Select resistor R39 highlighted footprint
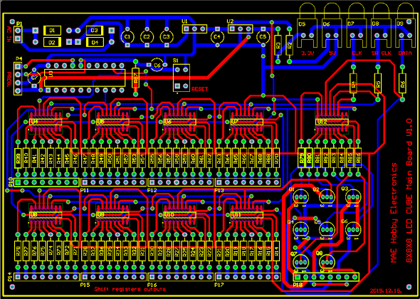Image resolution: width=420 pixels, height=299 pixels. point(18,158)
